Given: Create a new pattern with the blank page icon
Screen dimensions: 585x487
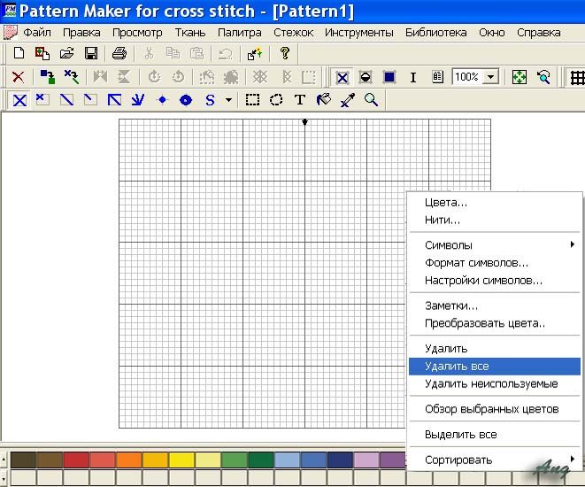Looking at the screenshot, I should click(19, 53).
